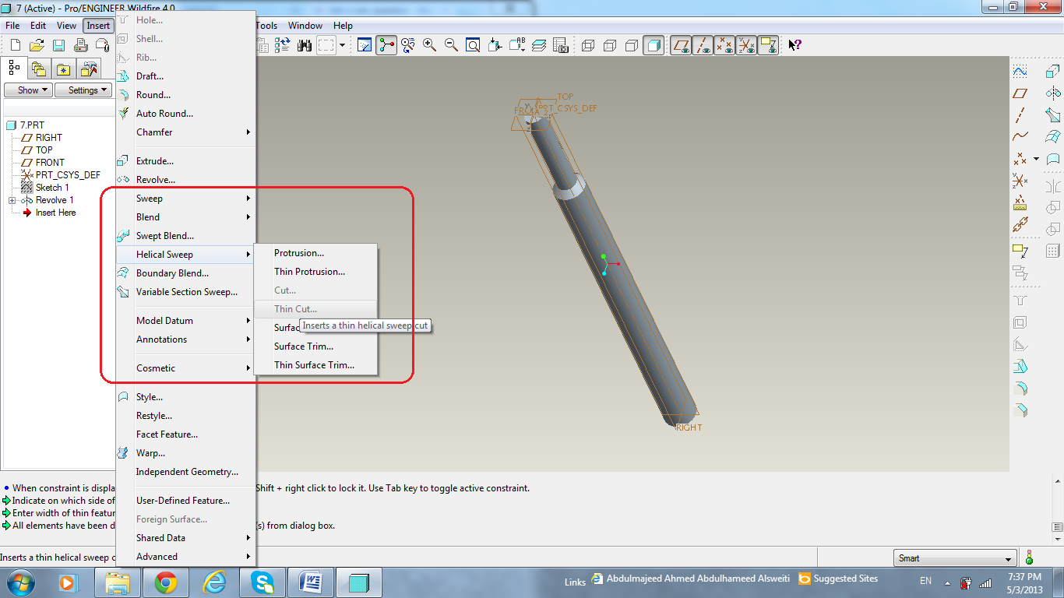Choose Thin Surface Trim in submenu
The height and width of the screenshot is (598, 1064).
tap(316, 365)
